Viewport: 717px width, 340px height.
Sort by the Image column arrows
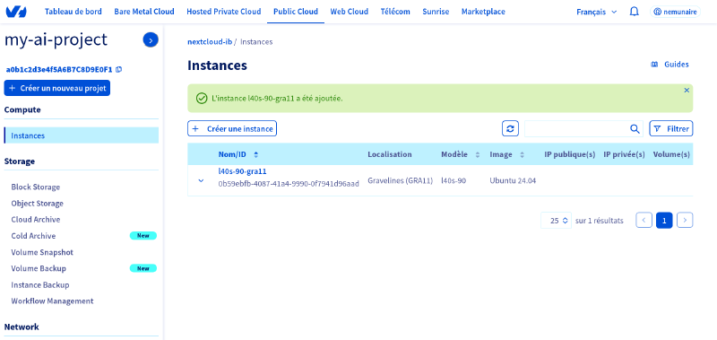tap(522, 154)
